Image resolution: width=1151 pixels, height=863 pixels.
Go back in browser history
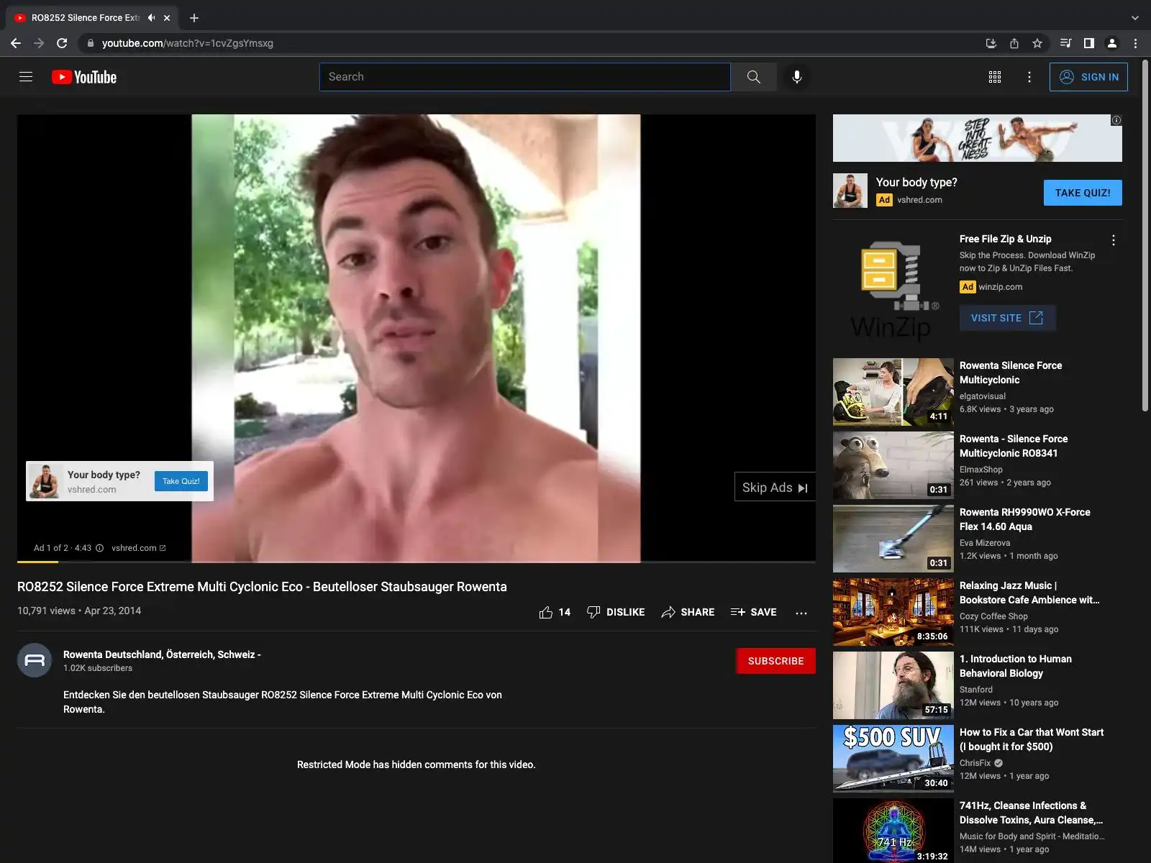[x=16, y=43]
